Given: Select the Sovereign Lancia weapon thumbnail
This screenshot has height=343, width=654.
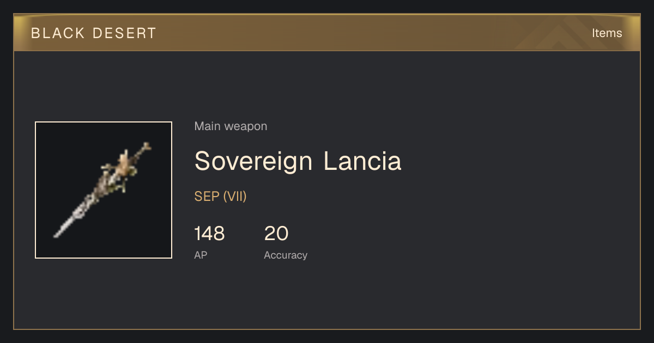Looking at the screenshot, I should (104, 190).
